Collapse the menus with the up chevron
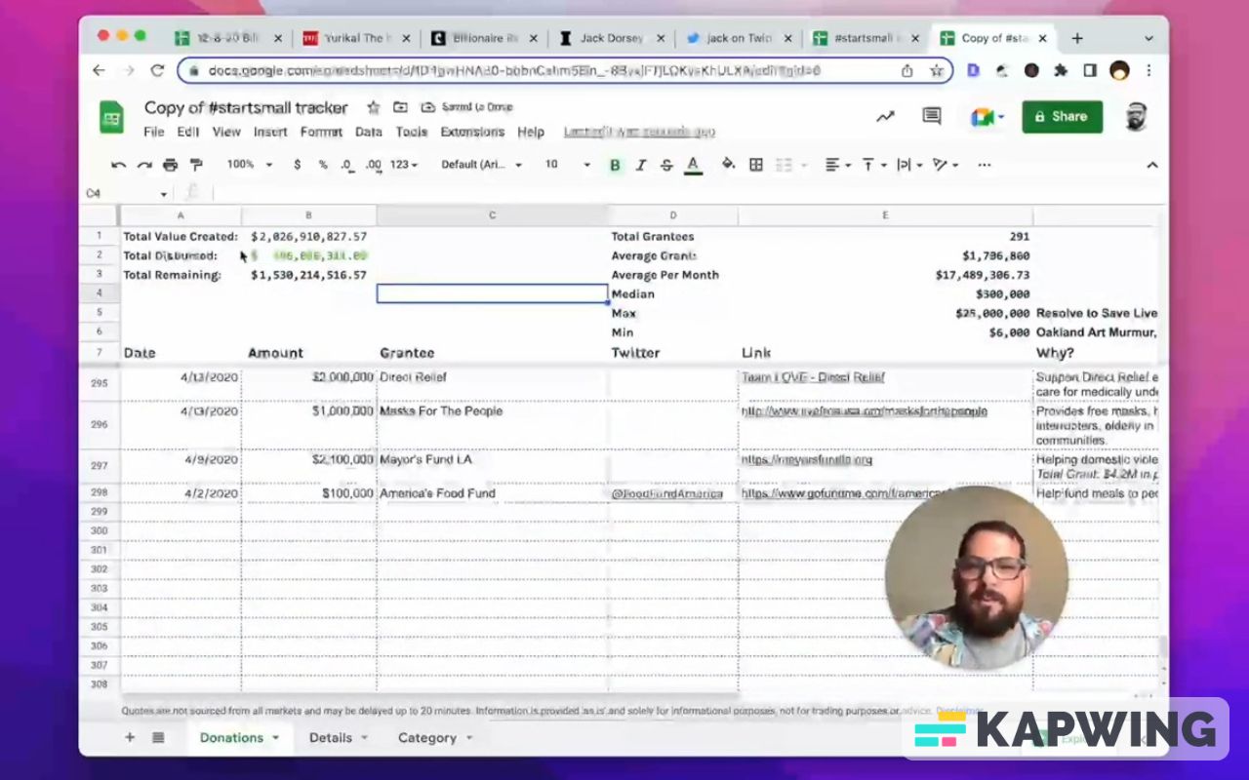Image resolution: width=1249 pixels, height=780 pixels. [1152, 165]
